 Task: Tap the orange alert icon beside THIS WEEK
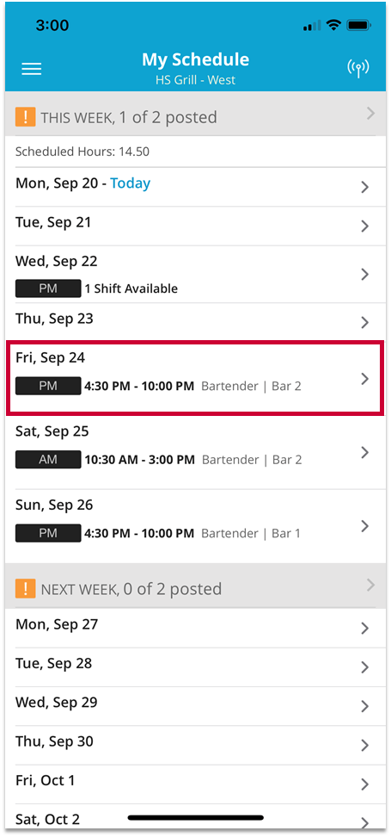pos(25,116)
